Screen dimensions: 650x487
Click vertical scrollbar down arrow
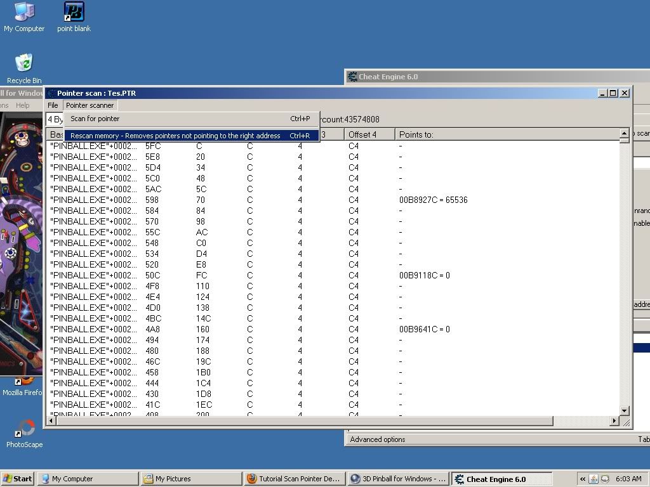[625, 411]
